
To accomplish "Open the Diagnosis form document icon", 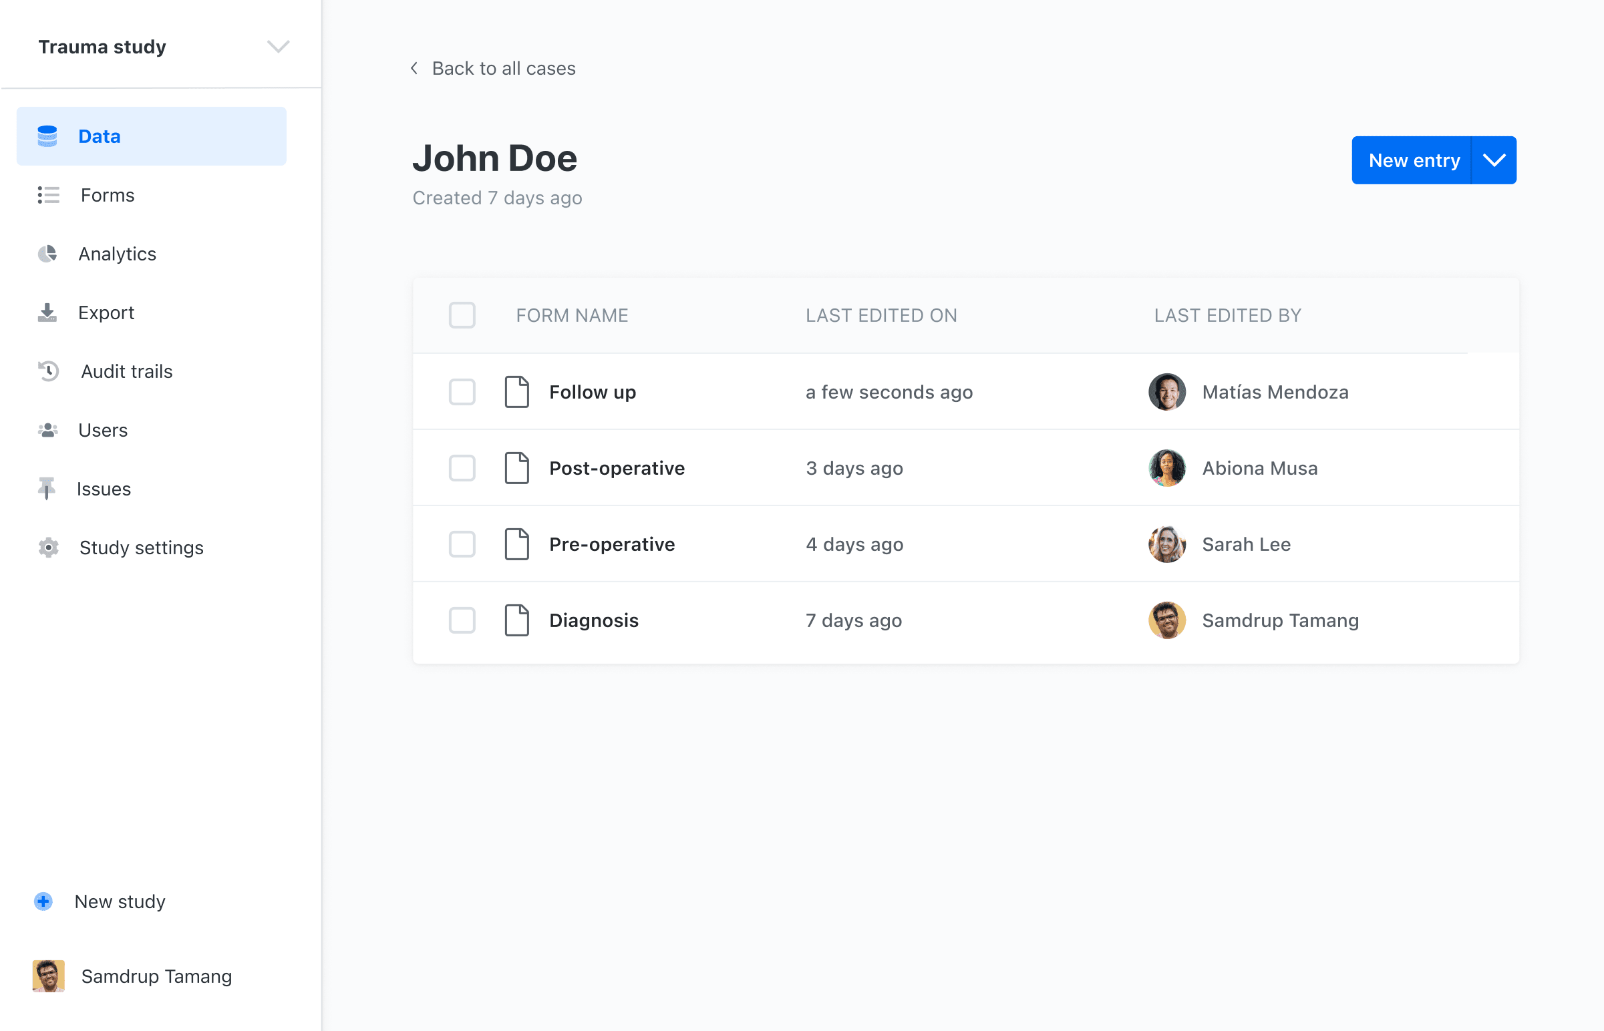I will [x=516, y=620].
